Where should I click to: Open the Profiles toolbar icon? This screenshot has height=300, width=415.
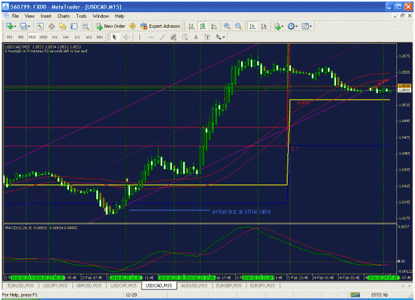[23, 26]
